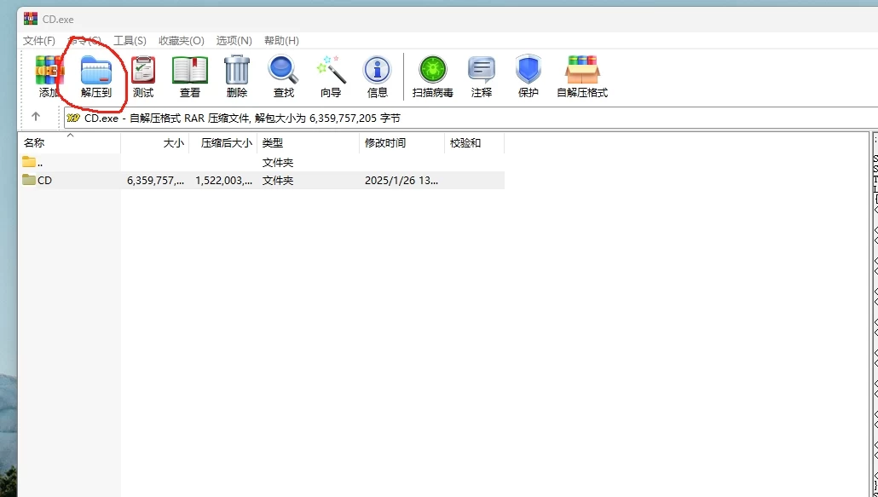
Task: Open the 收藏夹(O) menu
Action: tap(180, 40)
